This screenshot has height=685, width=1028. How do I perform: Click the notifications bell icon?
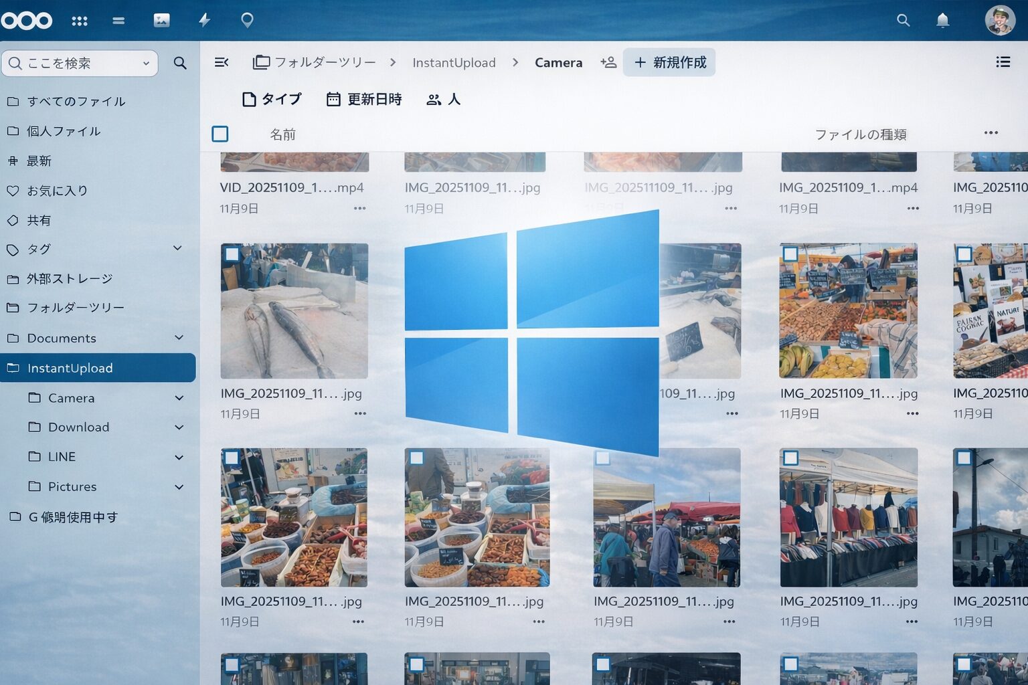[x=942, y=20]
